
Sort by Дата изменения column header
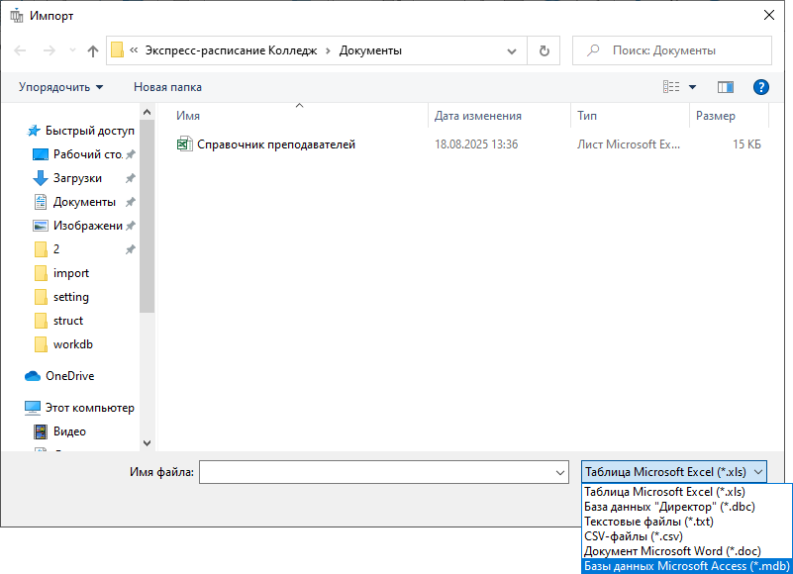coord(478,116)
